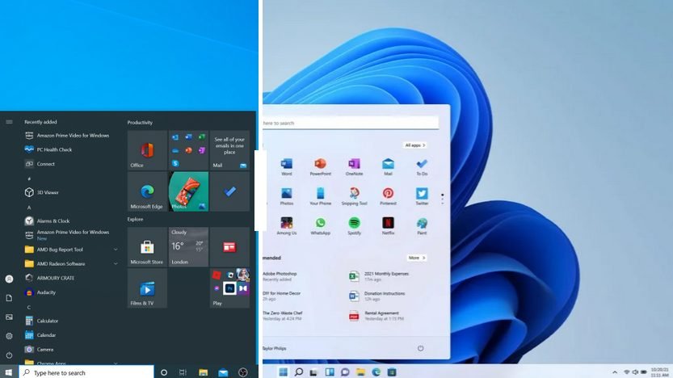Open the To Do checkmark tile
The image size is (673, 378).
[x=229, y=191]
